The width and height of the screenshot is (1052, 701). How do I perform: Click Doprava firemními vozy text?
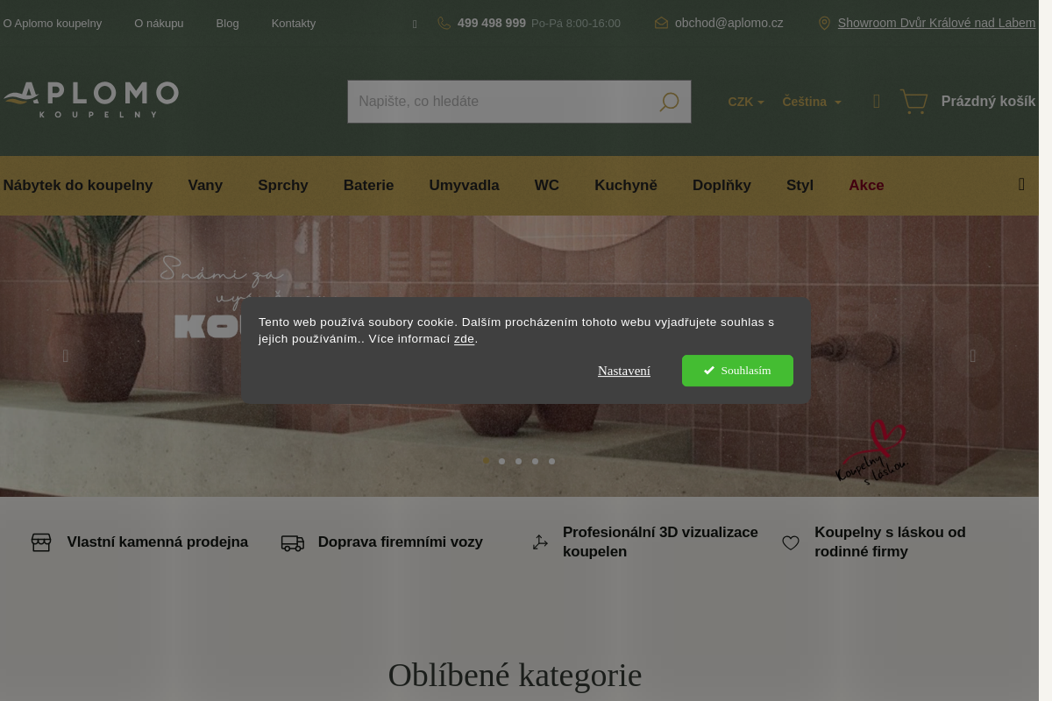401,542
